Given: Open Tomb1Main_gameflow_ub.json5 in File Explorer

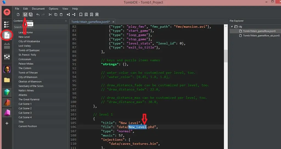Looking at the screenshot, I should tap(261, 36).
